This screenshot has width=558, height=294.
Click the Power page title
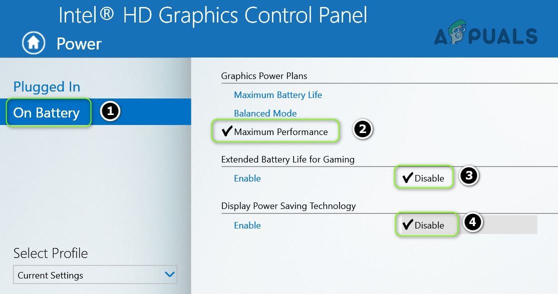(79, 44)
